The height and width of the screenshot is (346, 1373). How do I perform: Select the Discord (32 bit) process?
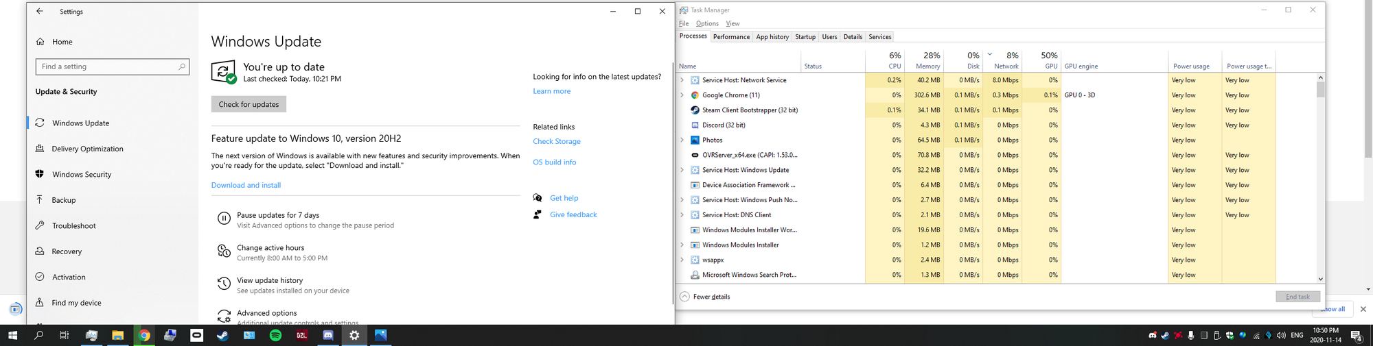[724, 125]
